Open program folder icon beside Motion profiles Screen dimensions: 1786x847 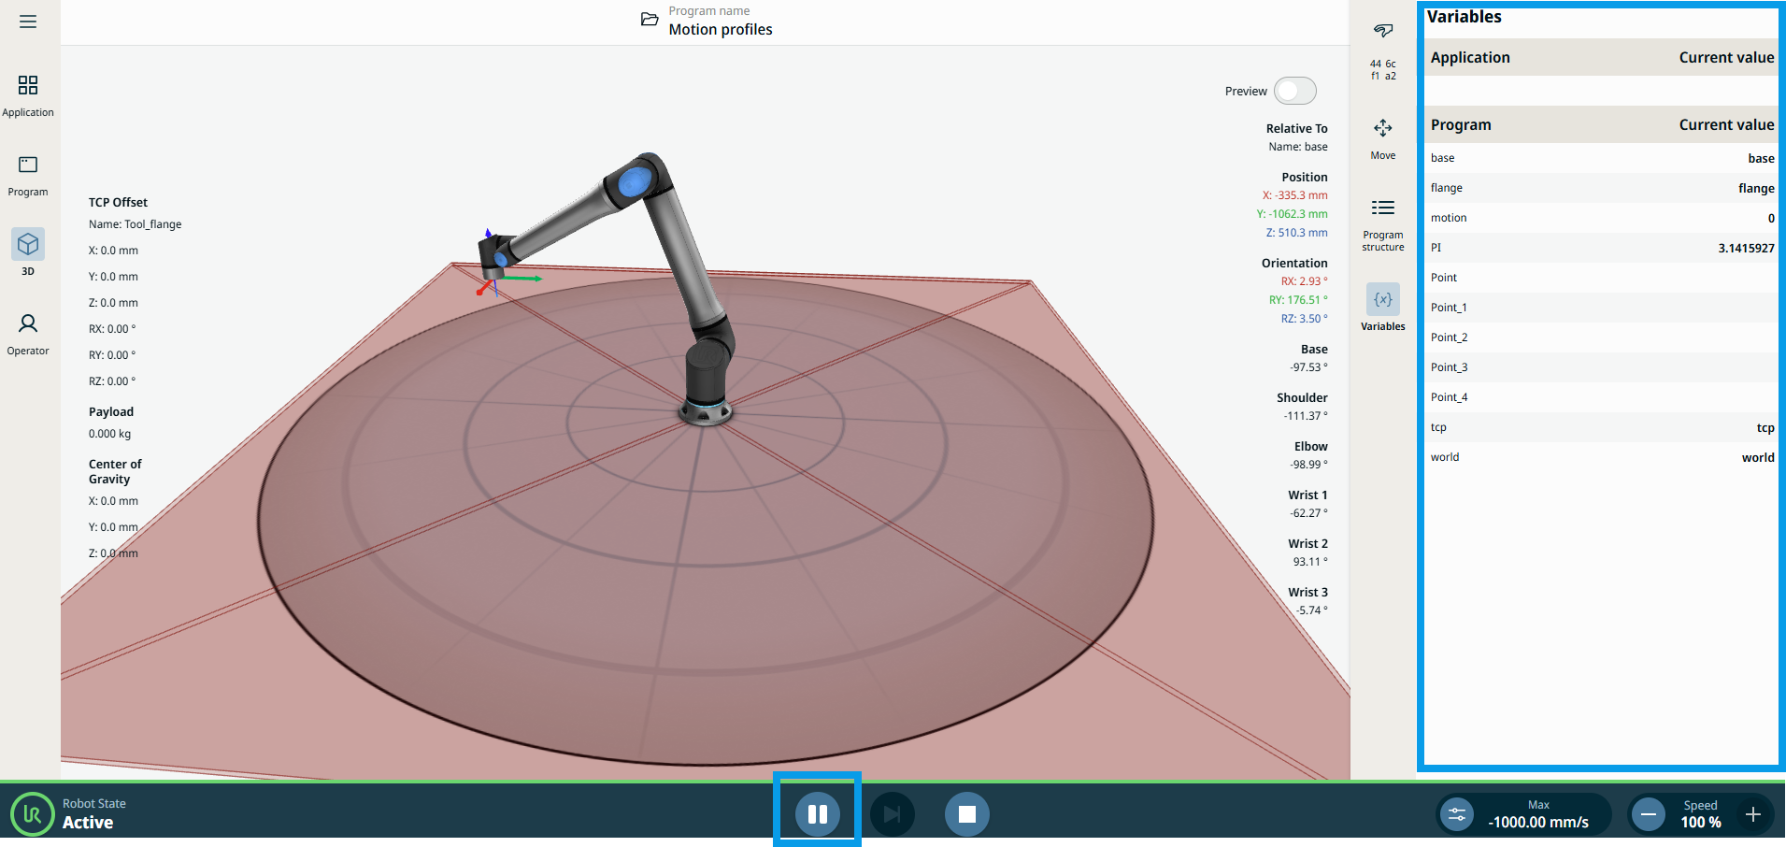coord(650,20)
